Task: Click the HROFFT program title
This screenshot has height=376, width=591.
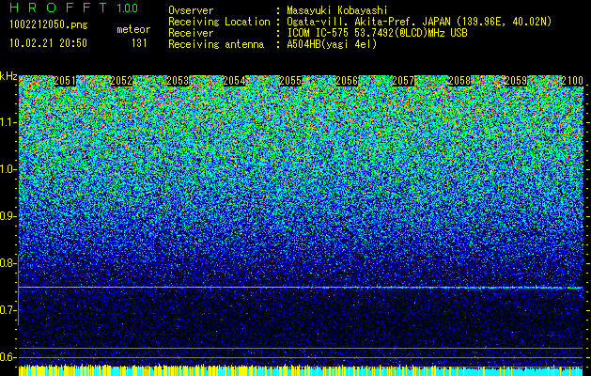Action: click(59, 8)
